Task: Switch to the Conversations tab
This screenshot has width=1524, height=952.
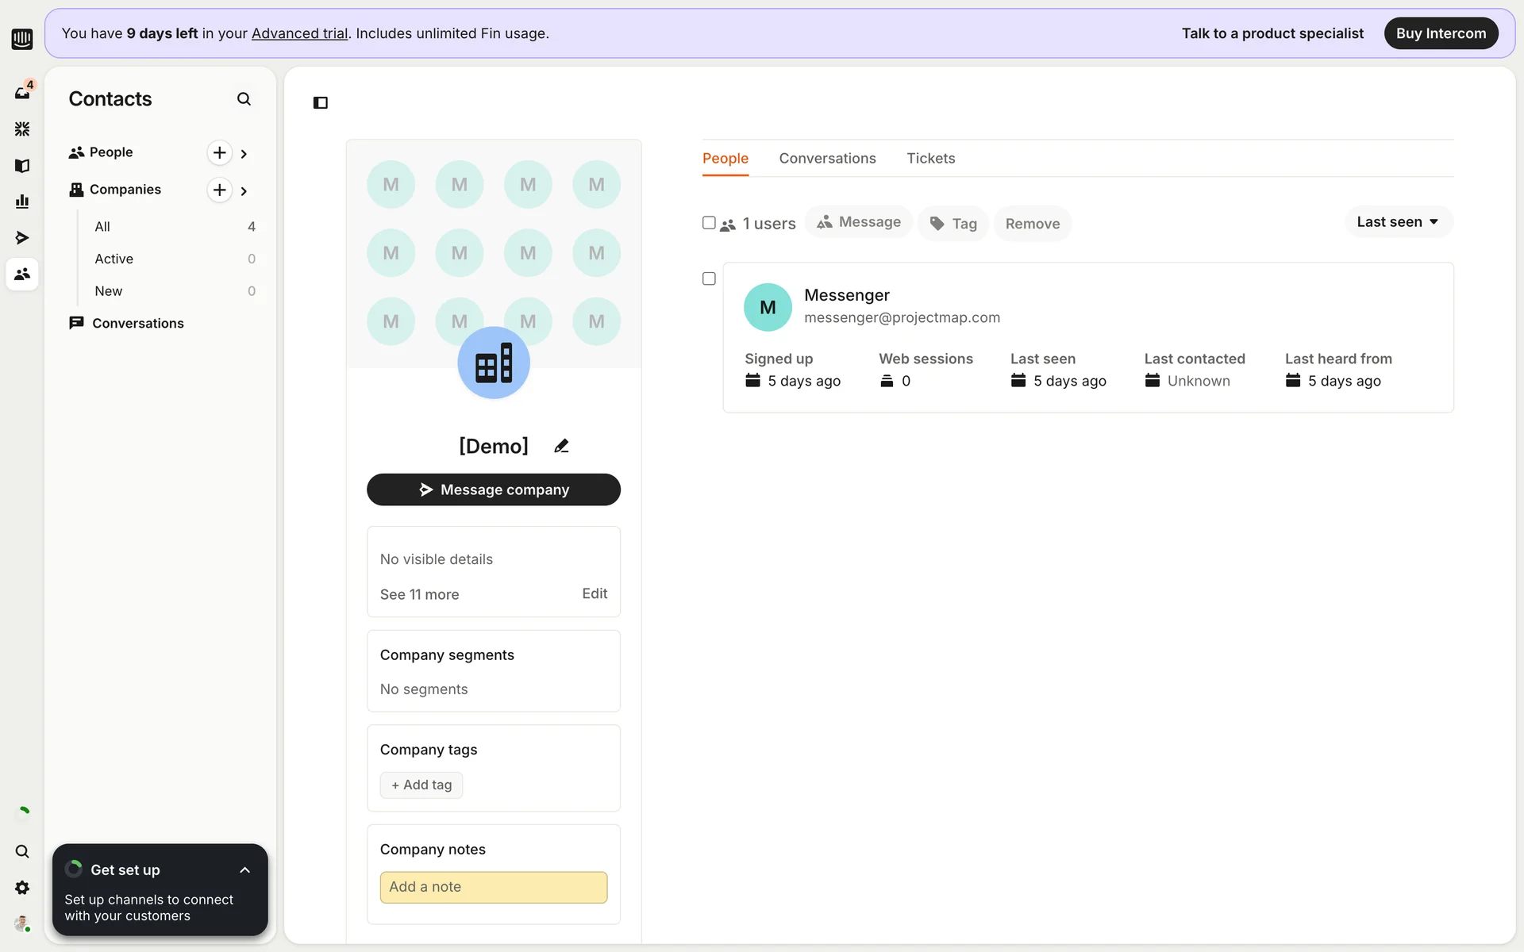Action: coord(827,159)
